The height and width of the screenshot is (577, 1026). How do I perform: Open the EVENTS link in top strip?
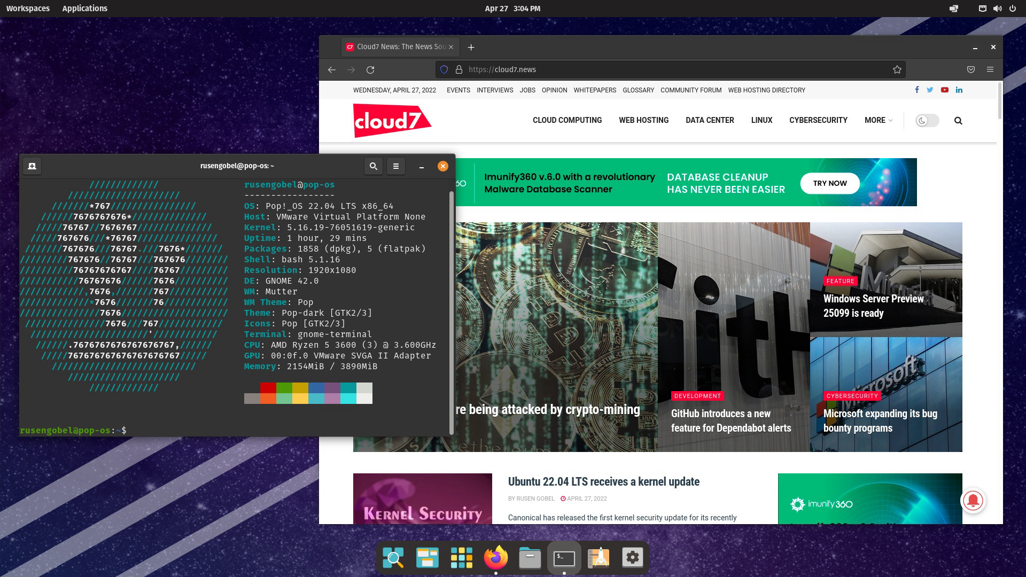click(x=458, y=90)
